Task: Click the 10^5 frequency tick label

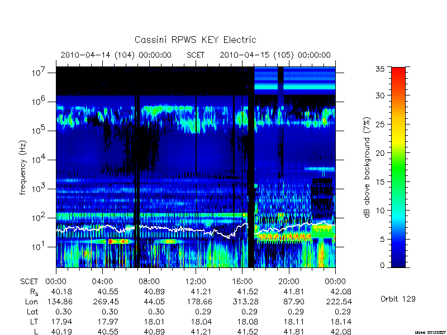Action: coord(39,131)
